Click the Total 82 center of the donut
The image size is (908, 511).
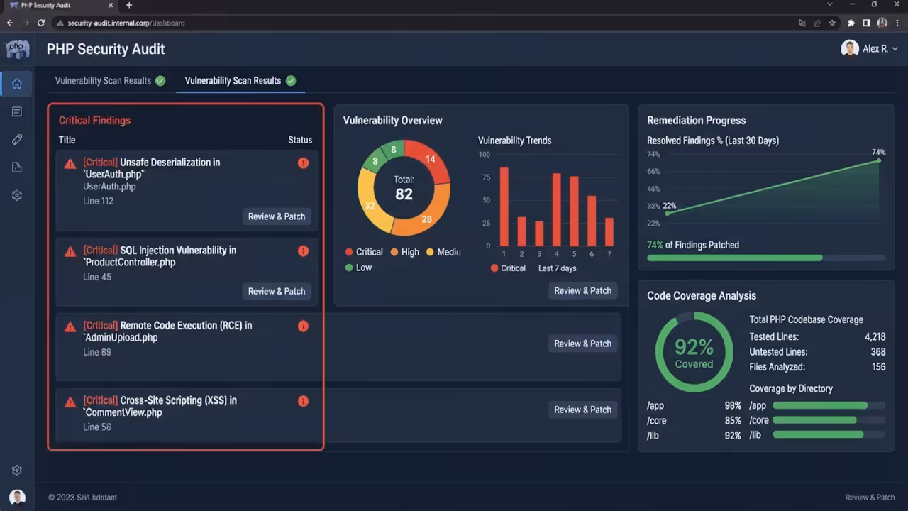tap(404, 188)
